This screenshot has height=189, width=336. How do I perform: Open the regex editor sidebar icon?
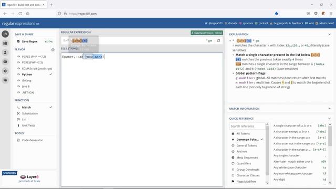click(5, 34)
